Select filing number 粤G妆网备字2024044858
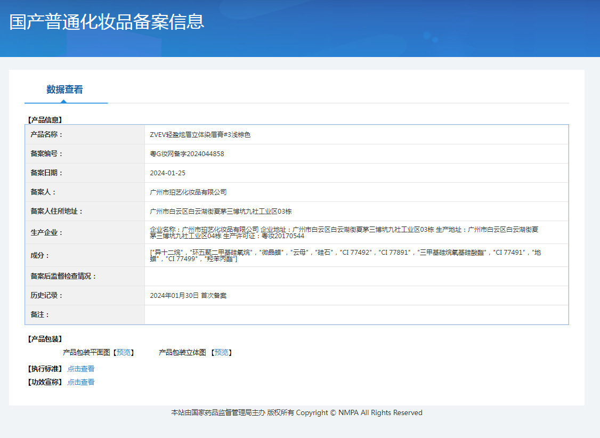600x438 pixels. point(187,154)
